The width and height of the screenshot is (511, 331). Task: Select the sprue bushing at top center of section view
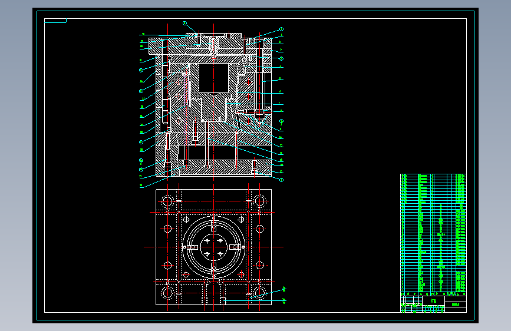click(213, 45)
